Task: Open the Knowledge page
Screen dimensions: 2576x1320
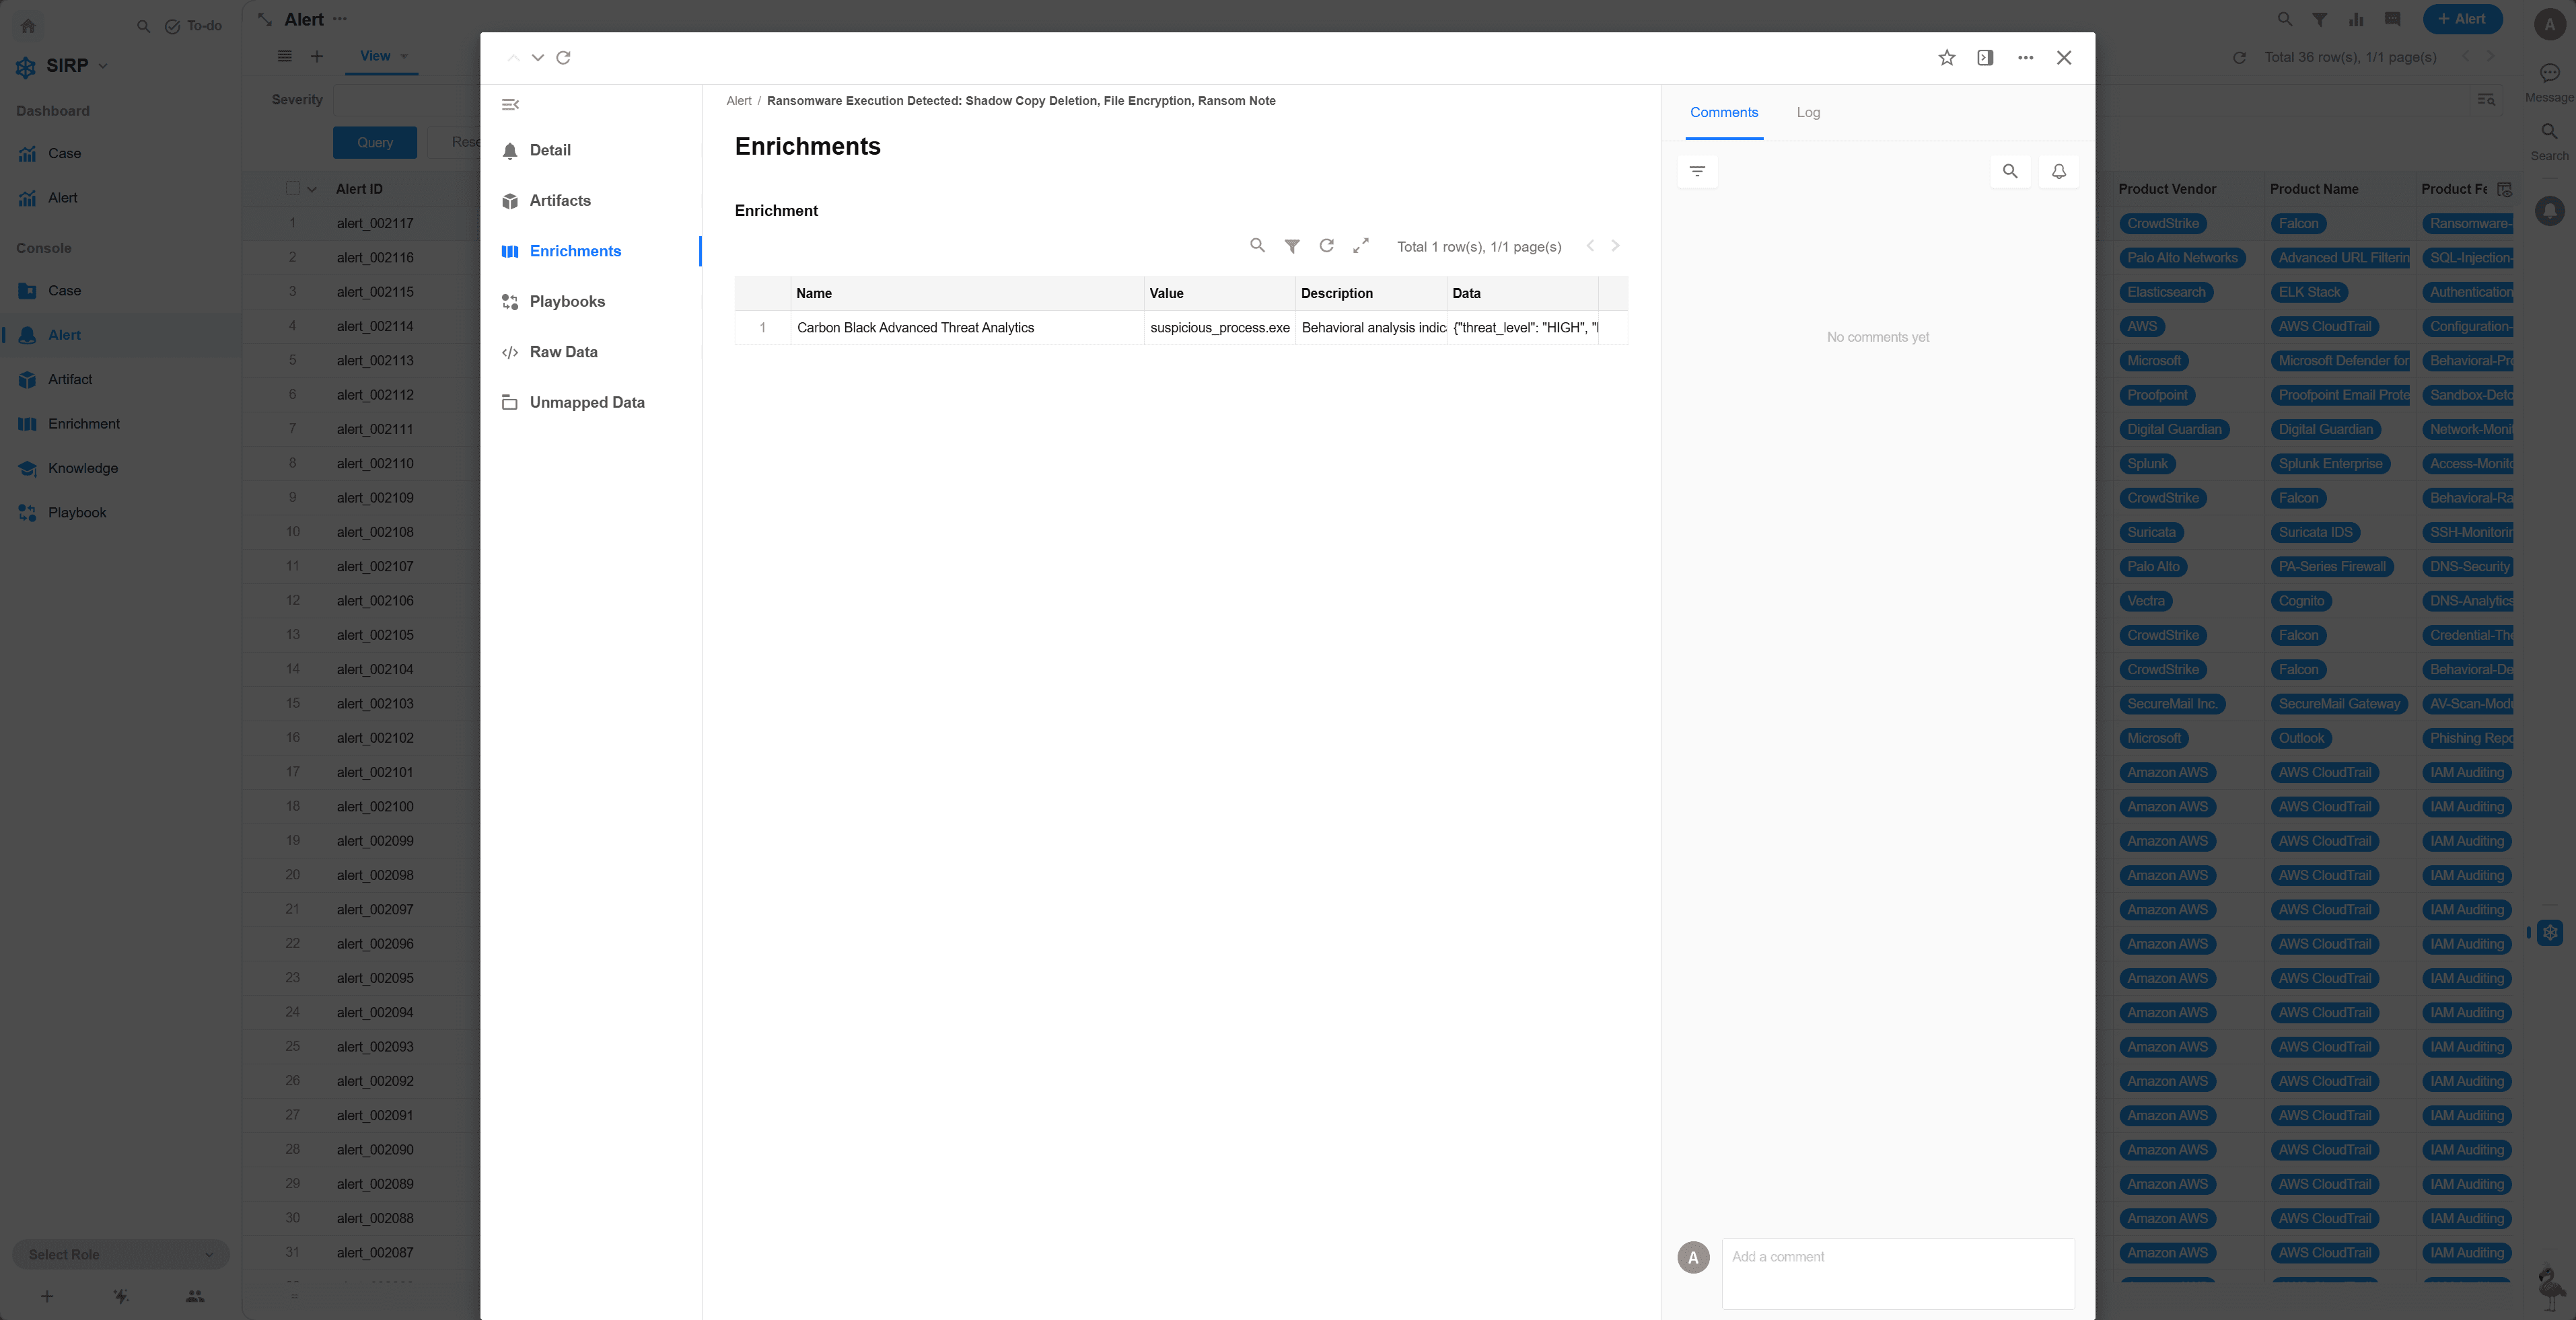Action: [x=120, y=469]
